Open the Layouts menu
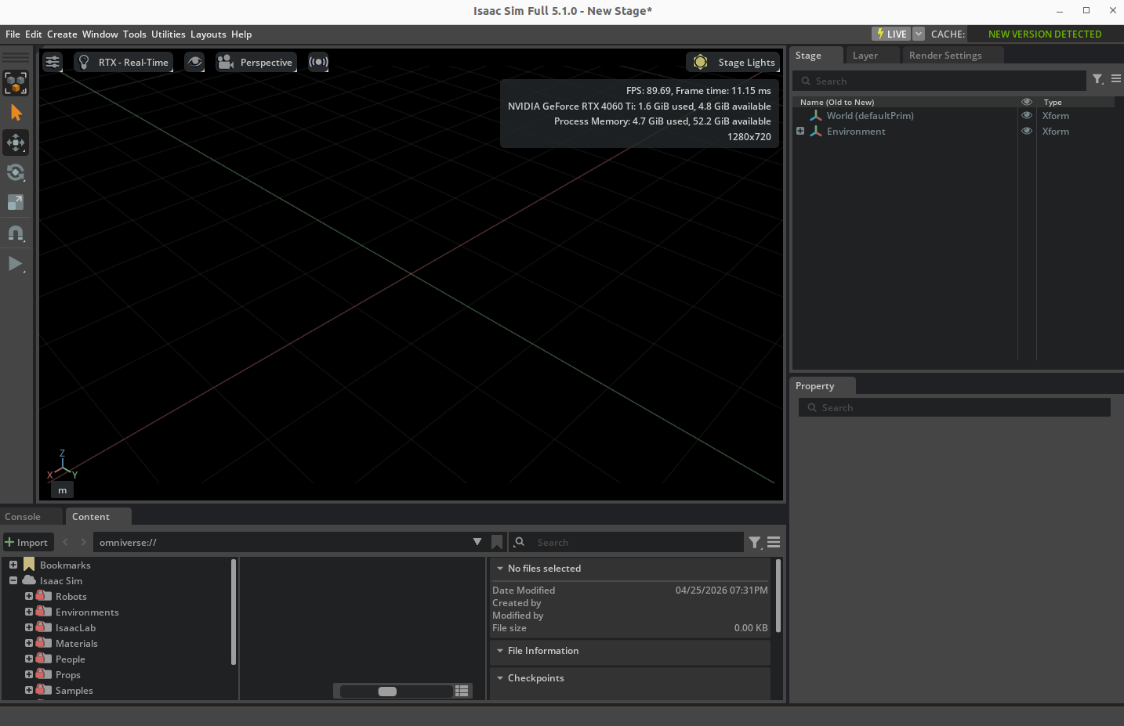This screenshot has height=726, width=1124. click(x=208, y=34)
